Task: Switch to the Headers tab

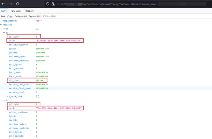Action: coord(29,11)
